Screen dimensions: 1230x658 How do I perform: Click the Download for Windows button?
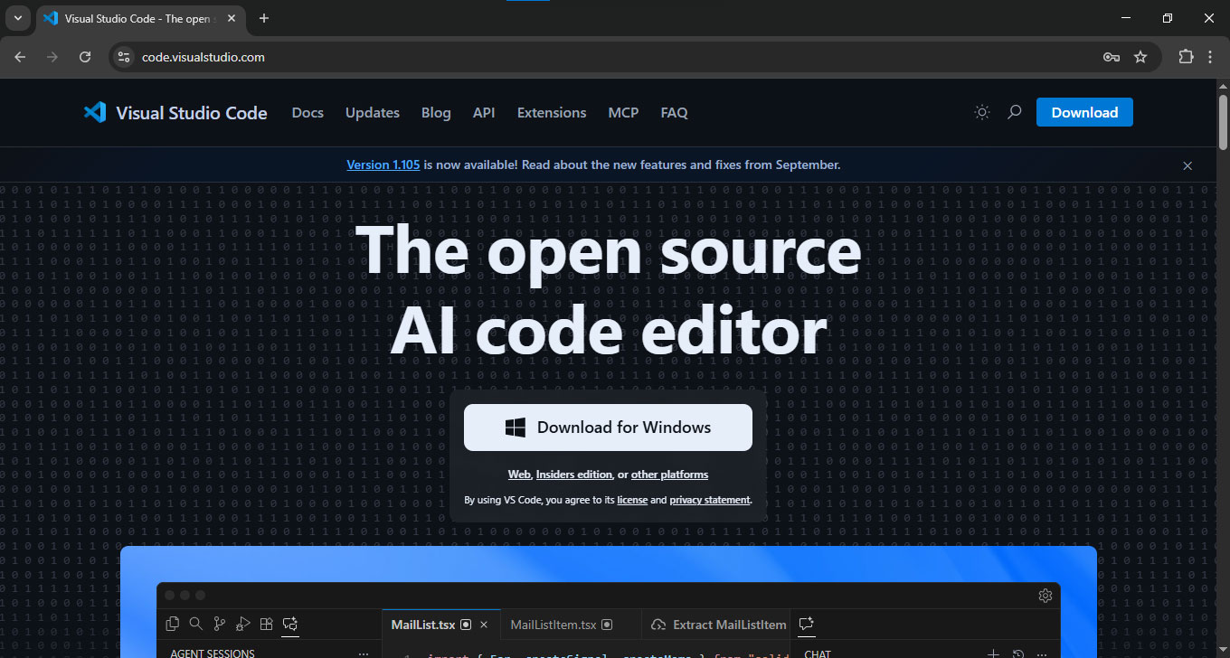[608, 427]
